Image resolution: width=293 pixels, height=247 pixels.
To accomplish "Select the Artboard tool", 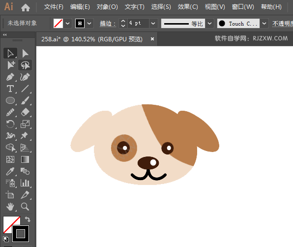I will click(x=10, y=195).
